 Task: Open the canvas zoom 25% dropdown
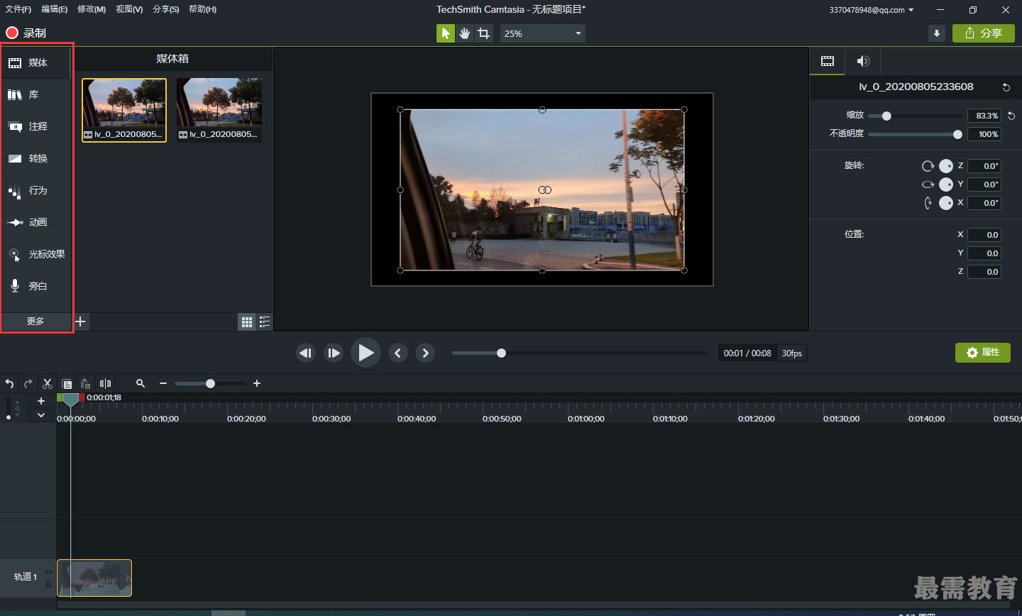click(543, 33)
